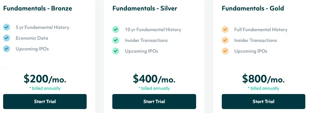309x113 pixels.
Task: Click the green checkmark next to Silver Insider Transactions
Action: (116, 40)
